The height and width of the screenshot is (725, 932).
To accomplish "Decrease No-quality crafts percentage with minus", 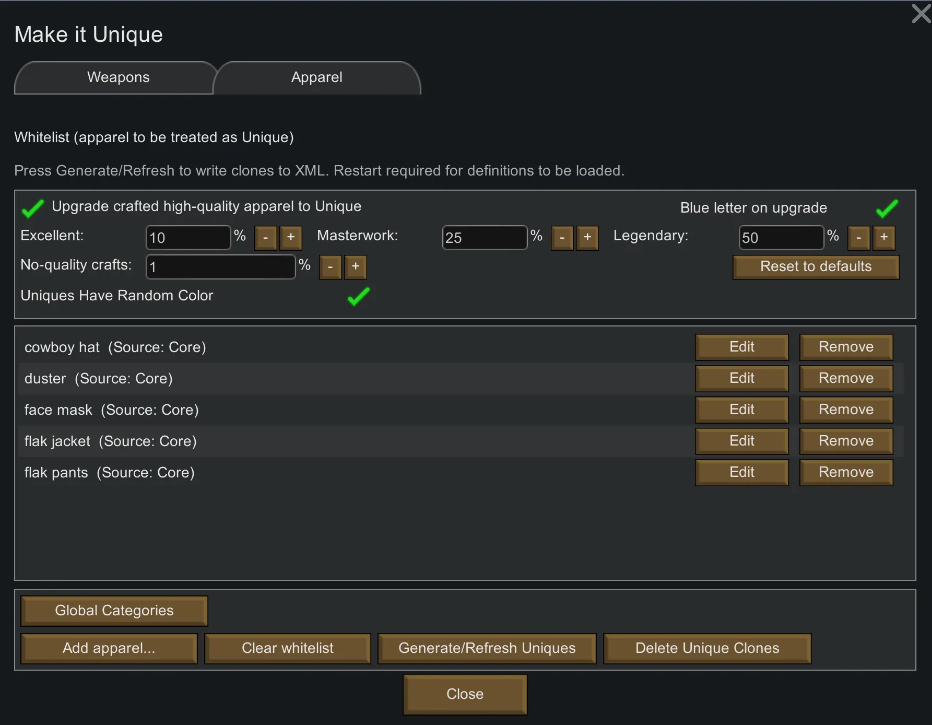I will 331,267.
